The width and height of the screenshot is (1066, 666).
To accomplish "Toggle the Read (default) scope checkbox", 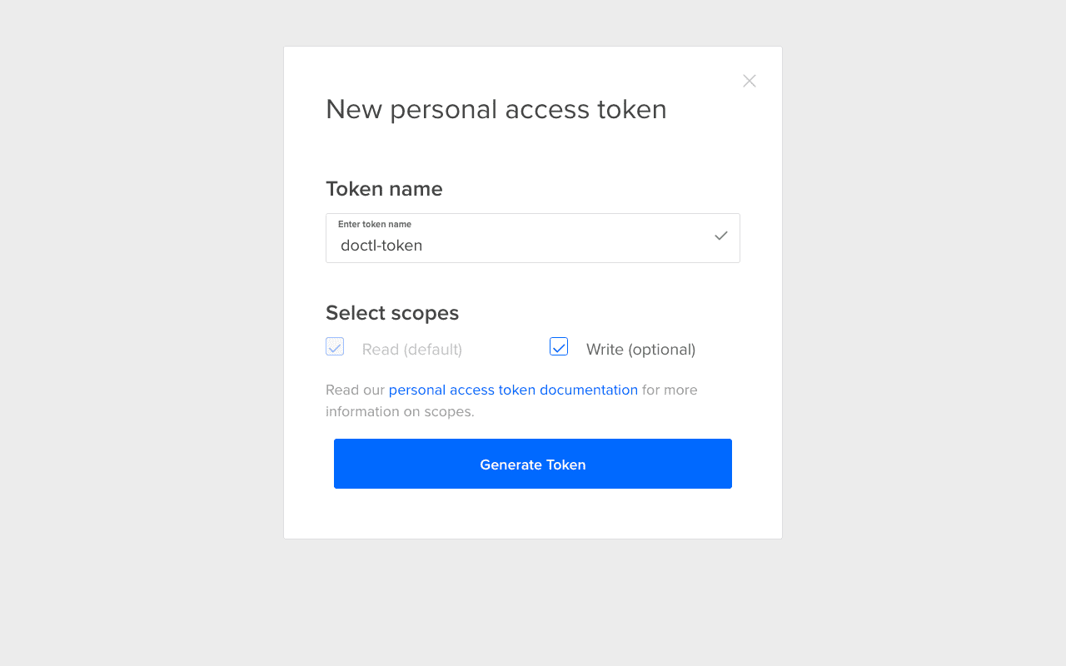I will click(x=335, y=346).
